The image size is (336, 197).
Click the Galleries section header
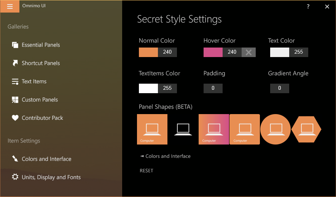18,27
